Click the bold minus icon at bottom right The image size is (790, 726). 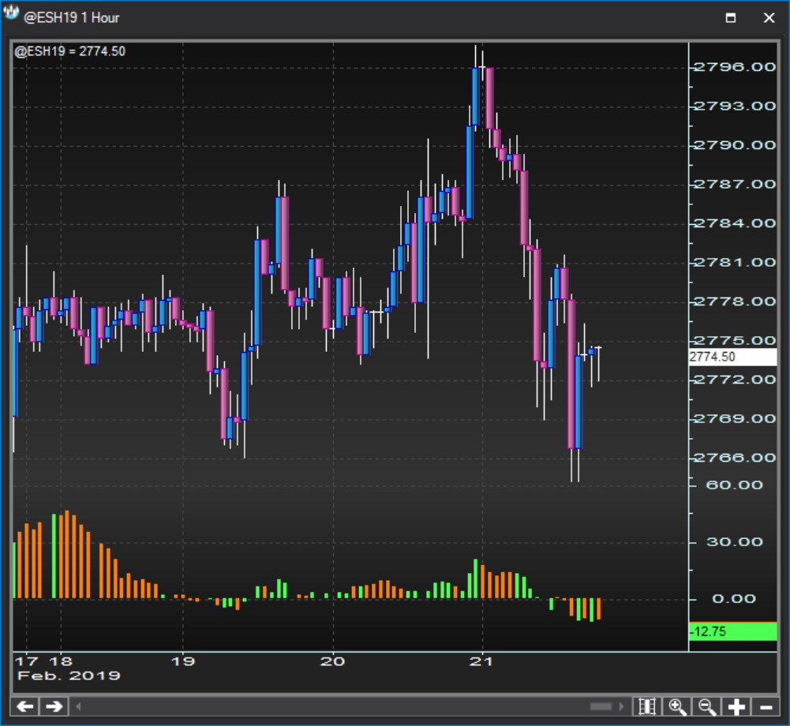[x=766, y=706]
